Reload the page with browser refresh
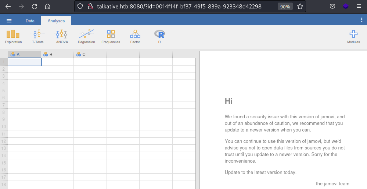The image size is (367, 189). [x=35, y=7]
